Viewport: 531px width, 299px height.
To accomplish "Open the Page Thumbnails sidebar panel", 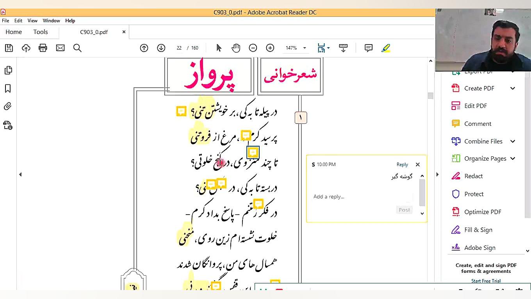I will 9,70.
